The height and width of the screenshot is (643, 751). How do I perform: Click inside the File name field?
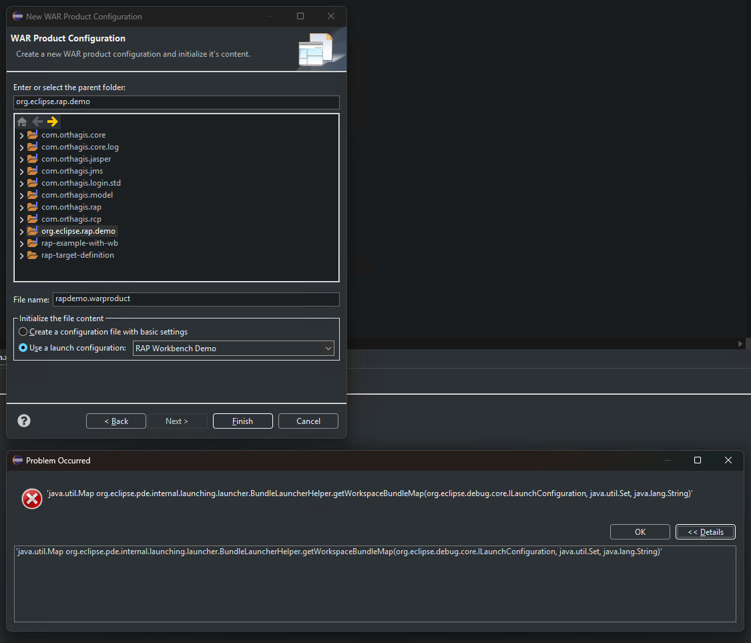click(196, 298)
